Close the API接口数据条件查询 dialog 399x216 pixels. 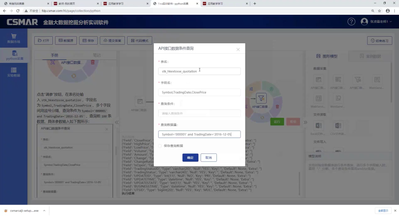tap(238, 49)
